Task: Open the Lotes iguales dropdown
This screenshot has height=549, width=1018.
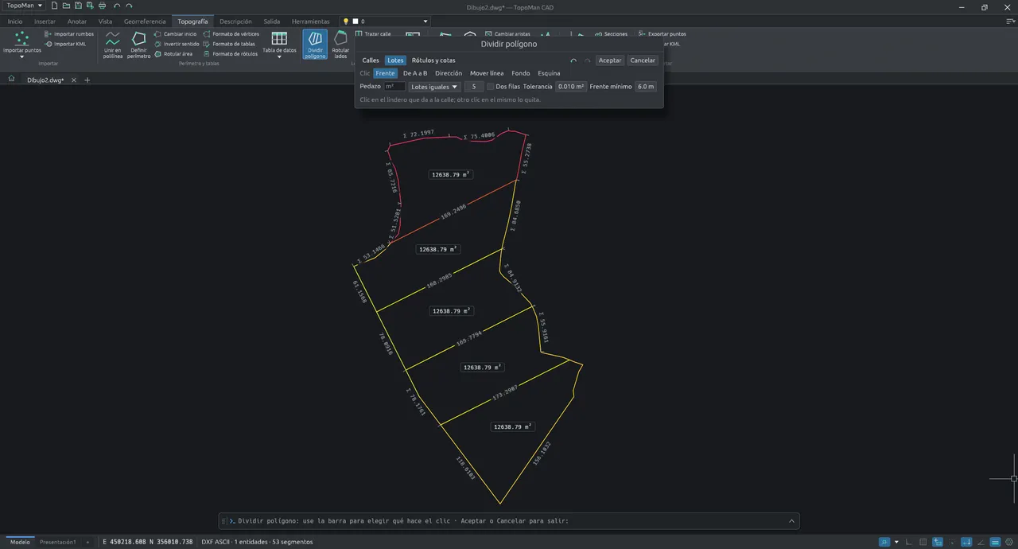Action: 435,87
